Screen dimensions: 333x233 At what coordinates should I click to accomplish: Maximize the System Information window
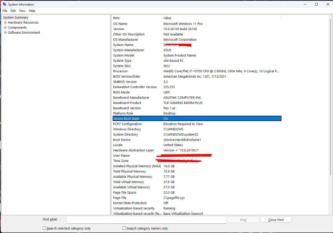316,4
